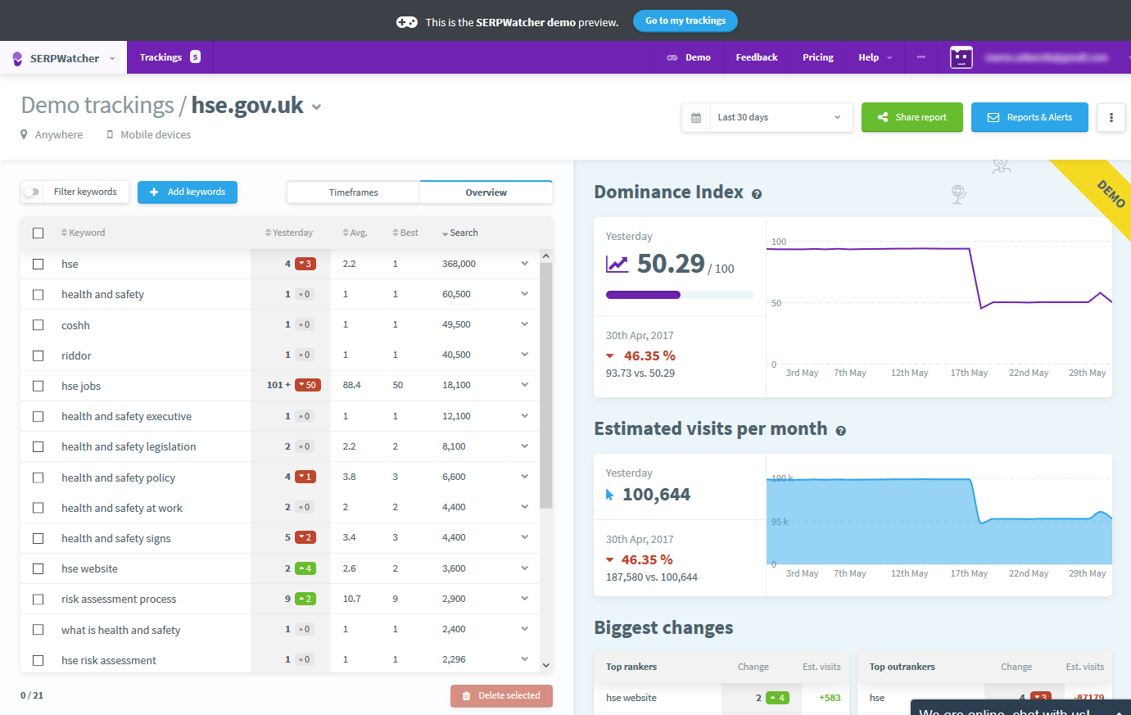Open the Last 30 days dropdown
The width and height of the screenshot is (1131, 715).
coord(780,118)
